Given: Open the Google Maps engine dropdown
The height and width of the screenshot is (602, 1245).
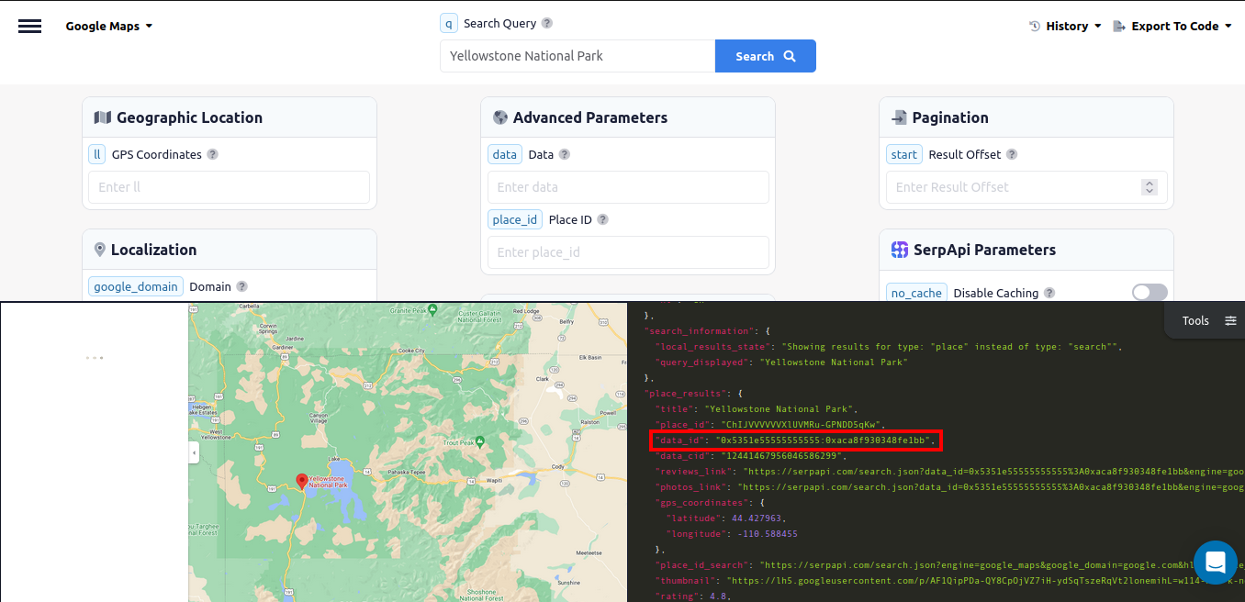Looking at the screenshot, I should tap(109, 26).
